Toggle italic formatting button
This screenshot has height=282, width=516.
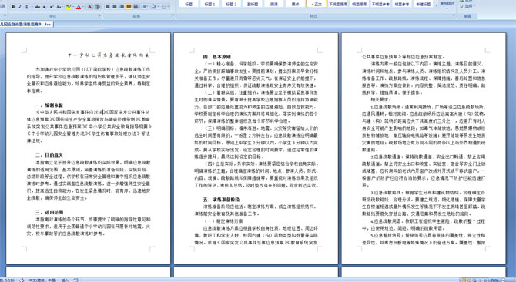click(x=20, y=7)
